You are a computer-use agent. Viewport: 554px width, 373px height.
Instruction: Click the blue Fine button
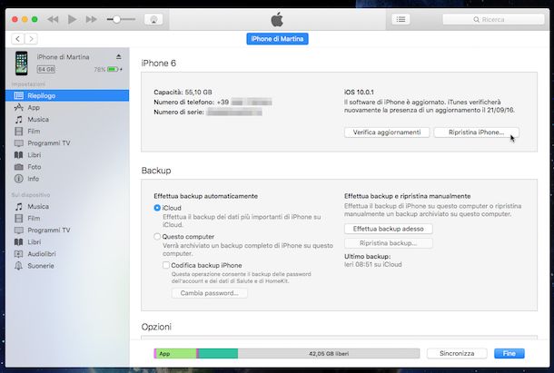[509, 354]
